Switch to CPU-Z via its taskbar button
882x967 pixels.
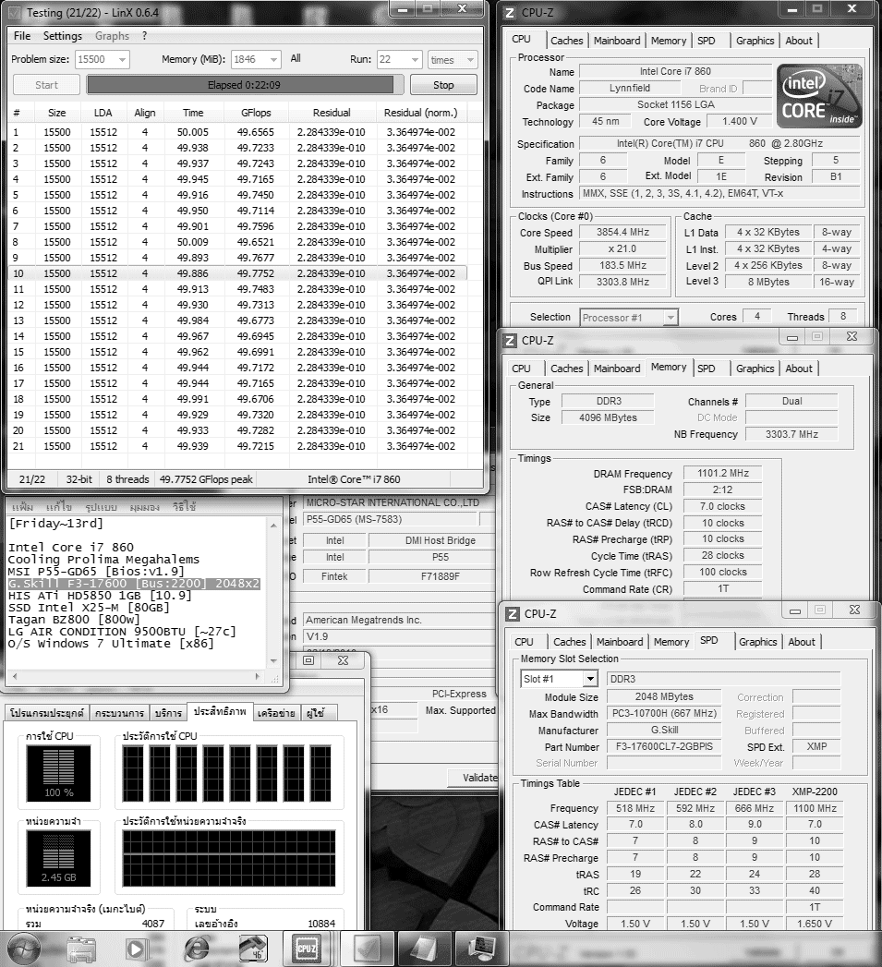coord(307,949)
